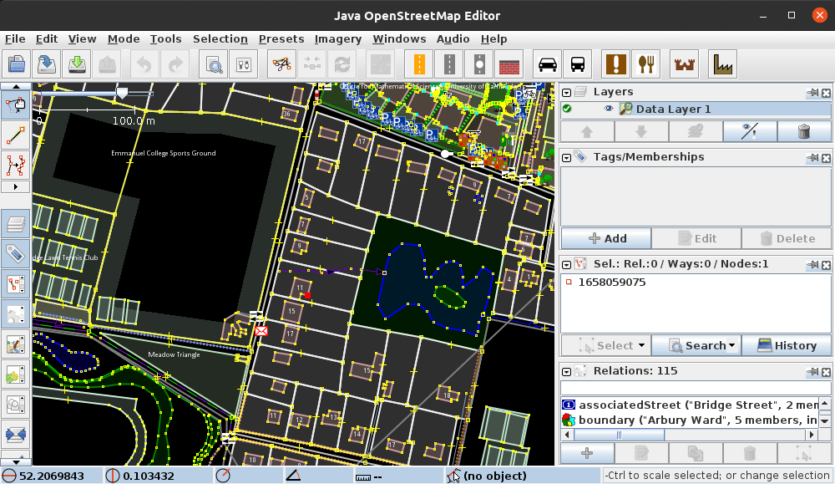Open the Tools menu
The height and width of the screenshot is (484, 835).
pyautogui.click(x=165, y=39)
